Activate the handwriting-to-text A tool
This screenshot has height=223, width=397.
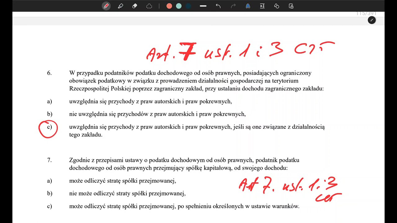tap(248, 6)
